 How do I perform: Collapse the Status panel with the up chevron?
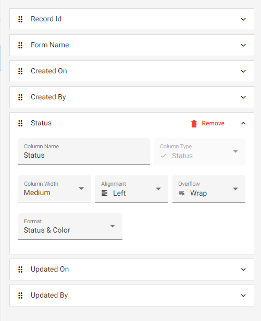click(243, 123)
